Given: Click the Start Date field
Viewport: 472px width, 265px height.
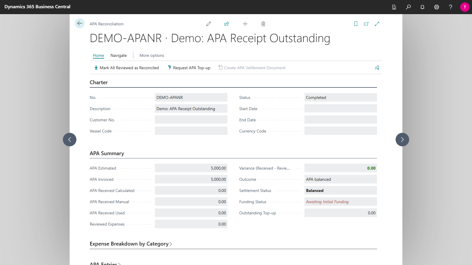Looking at the screenshot, I should coord(341,109).
